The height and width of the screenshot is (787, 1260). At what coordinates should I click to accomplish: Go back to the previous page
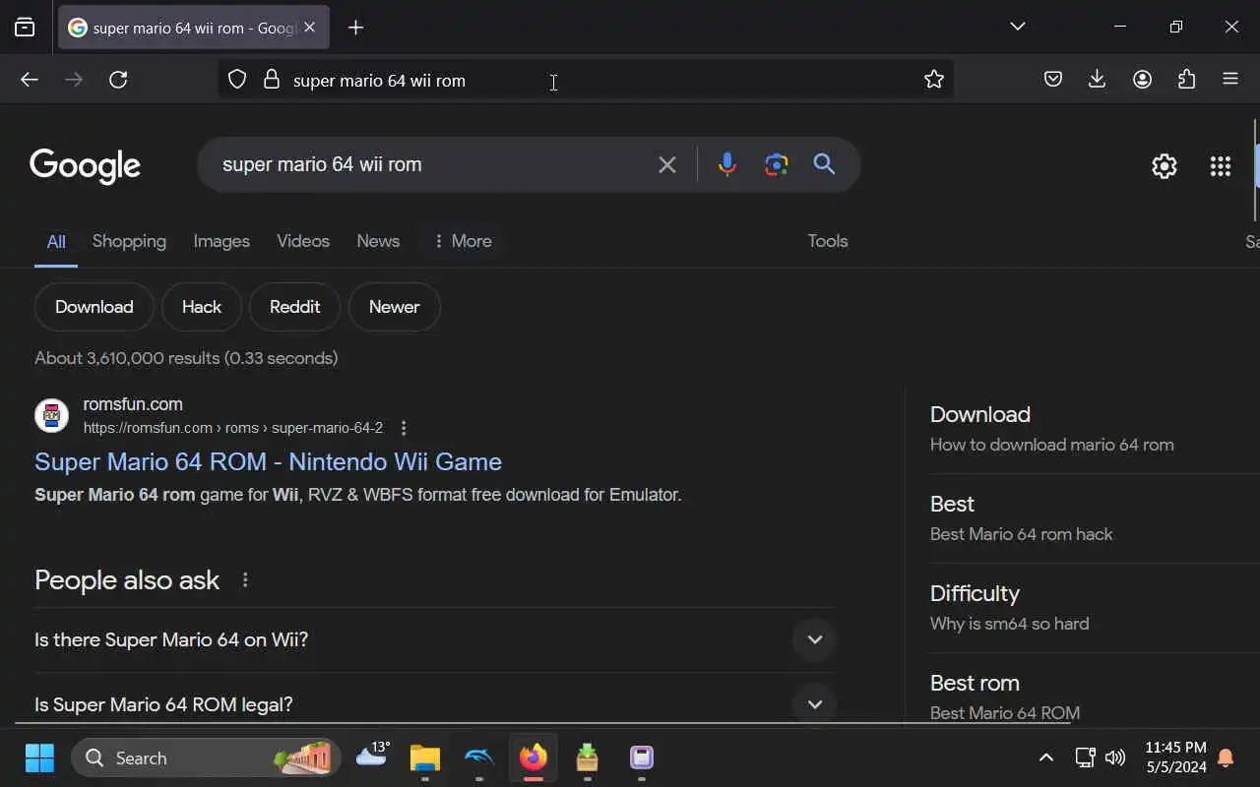click(x=30, y=80)
